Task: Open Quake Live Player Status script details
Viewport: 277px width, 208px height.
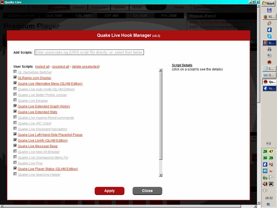Action: click(48, 169)
